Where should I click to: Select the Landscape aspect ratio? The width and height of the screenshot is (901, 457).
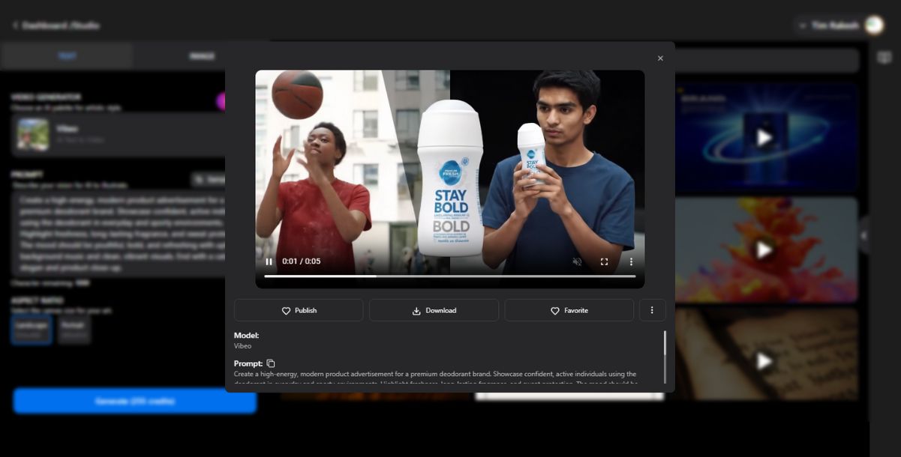[32, 329]
